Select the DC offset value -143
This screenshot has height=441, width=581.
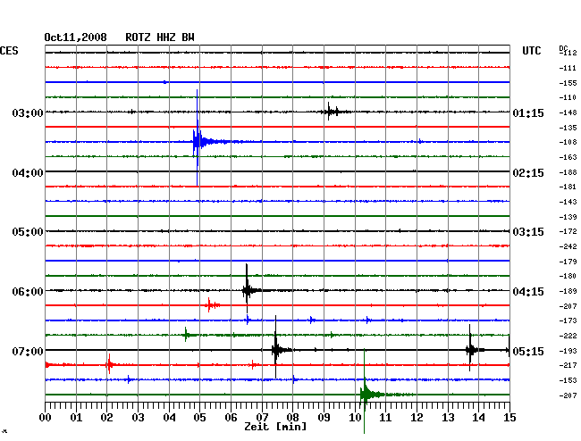(x=568, y=202)
